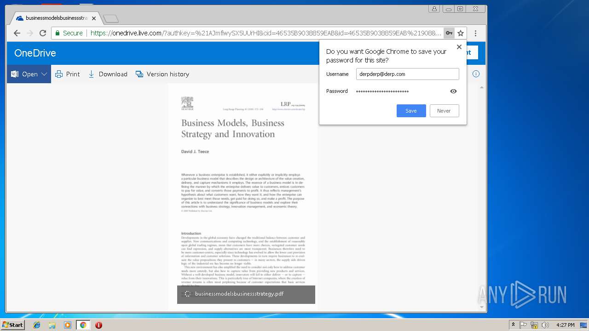Open Version history

pyautogui.click(x=162, y=74)
